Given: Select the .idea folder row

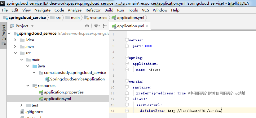Looking at the screenshot, I should point(58,40).
